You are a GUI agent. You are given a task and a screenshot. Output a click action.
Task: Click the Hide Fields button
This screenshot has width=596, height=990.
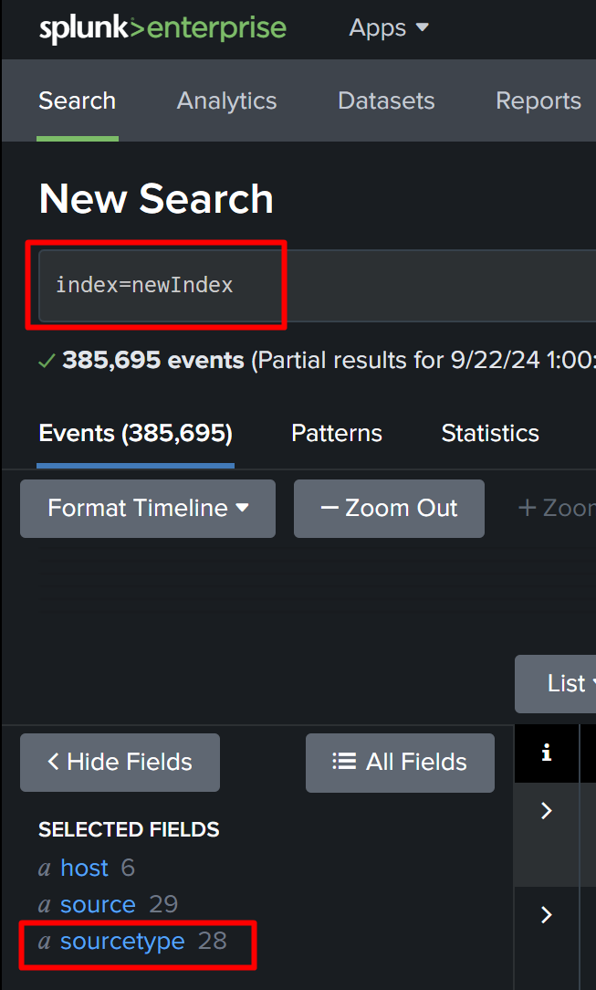point(120,762)
